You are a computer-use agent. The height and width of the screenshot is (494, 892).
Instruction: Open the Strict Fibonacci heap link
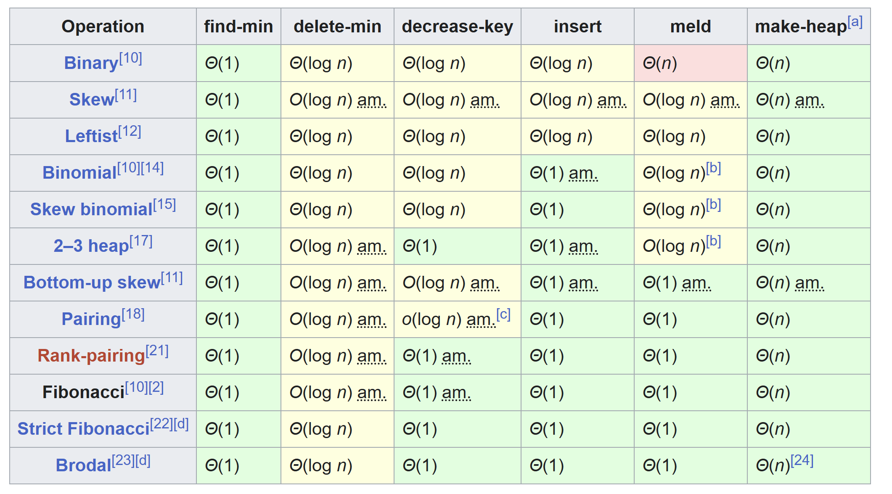(83, 429)
